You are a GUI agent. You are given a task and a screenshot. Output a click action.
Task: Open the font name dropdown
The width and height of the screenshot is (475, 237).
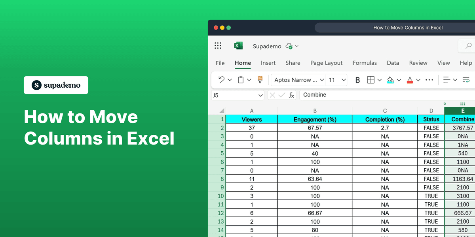click(298, 80)
